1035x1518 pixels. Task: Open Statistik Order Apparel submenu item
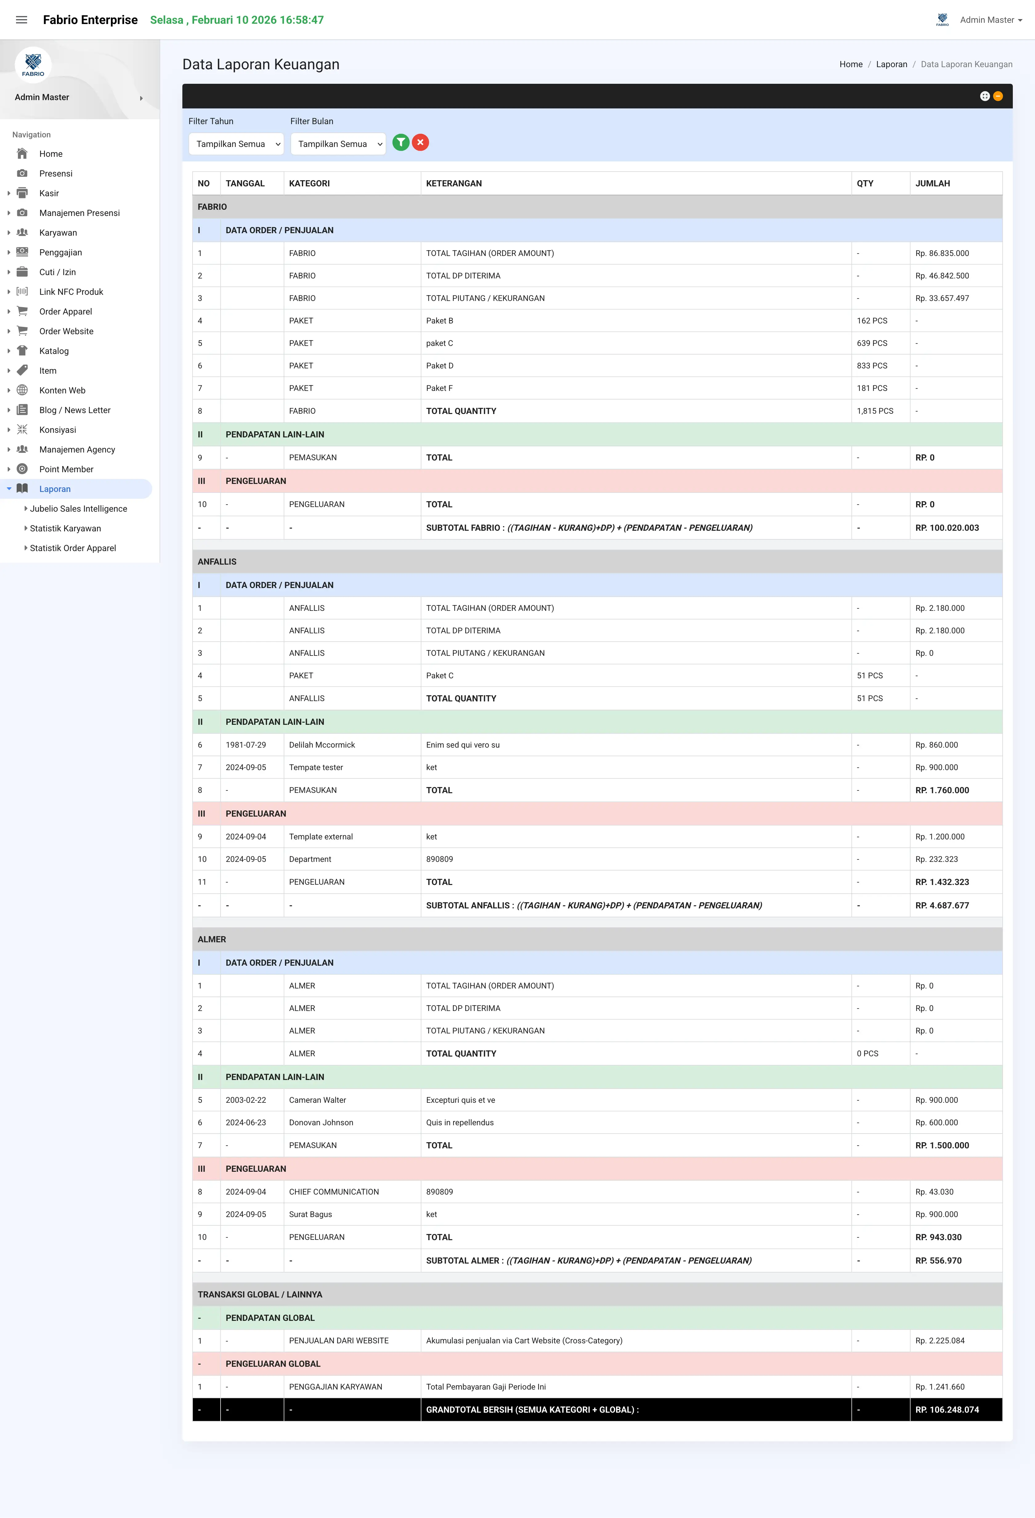pos(72,548)
